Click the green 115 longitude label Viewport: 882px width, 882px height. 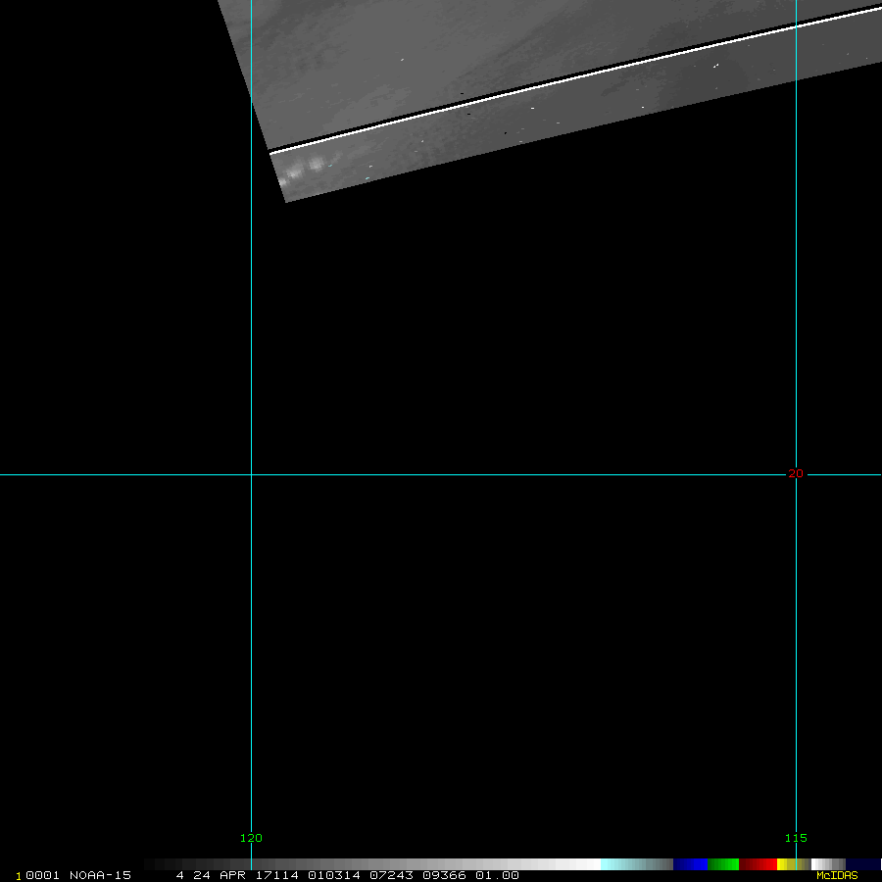[795, 838]
